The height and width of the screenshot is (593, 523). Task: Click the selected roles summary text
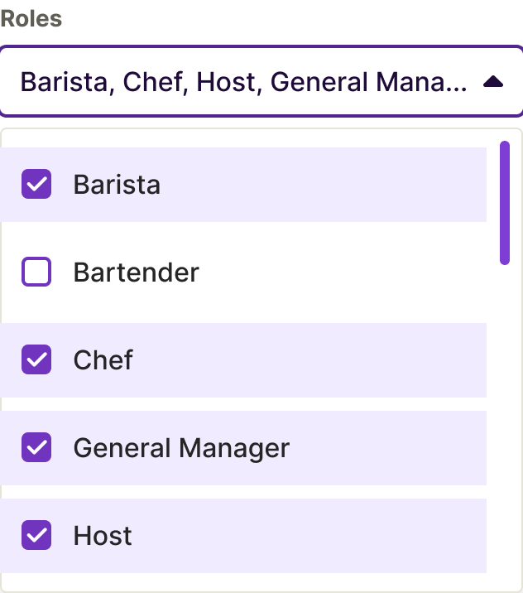coord(244,82)
